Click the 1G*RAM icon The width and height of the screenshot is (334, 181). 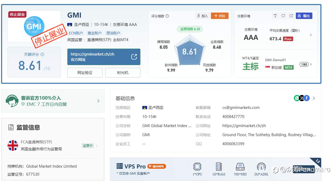pos(219,167)
